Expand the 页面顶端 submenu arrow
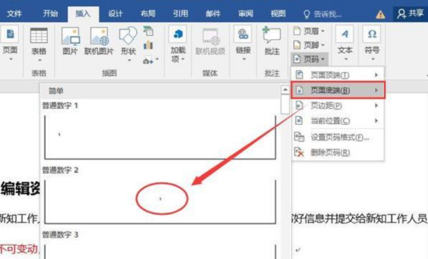Image resolution: width=428 pixels, height=259 pixels. 376,75
